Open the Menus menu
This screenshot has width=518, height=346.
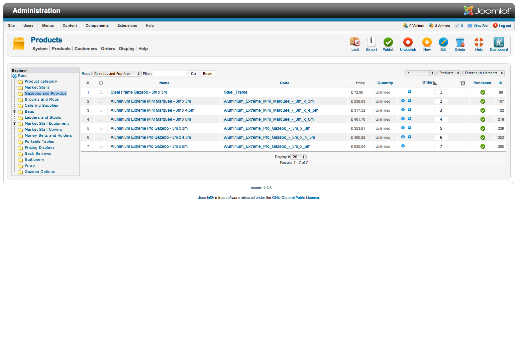(x=48, y=25)
